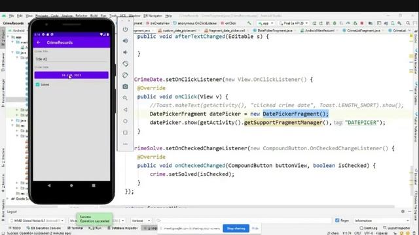Screen dimensions: 419x235
Task: Open the Logcat settings gear icon
Action: click(403, 211)
